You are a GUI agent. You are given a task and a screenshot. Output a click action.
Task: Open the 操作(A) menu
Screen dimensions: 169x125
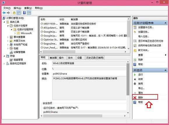[17, 8]
